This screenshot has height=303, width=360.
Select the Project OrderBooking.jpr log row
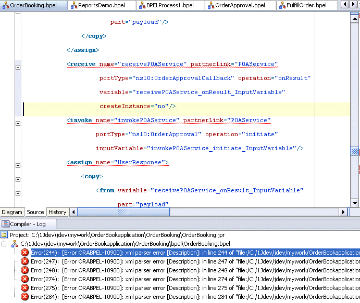click(x=117, y=235)
